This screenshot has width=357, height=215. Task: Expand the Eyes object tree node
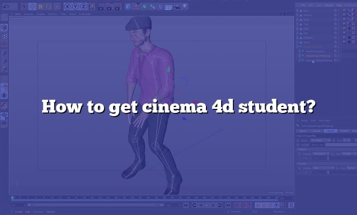[297, 11]
